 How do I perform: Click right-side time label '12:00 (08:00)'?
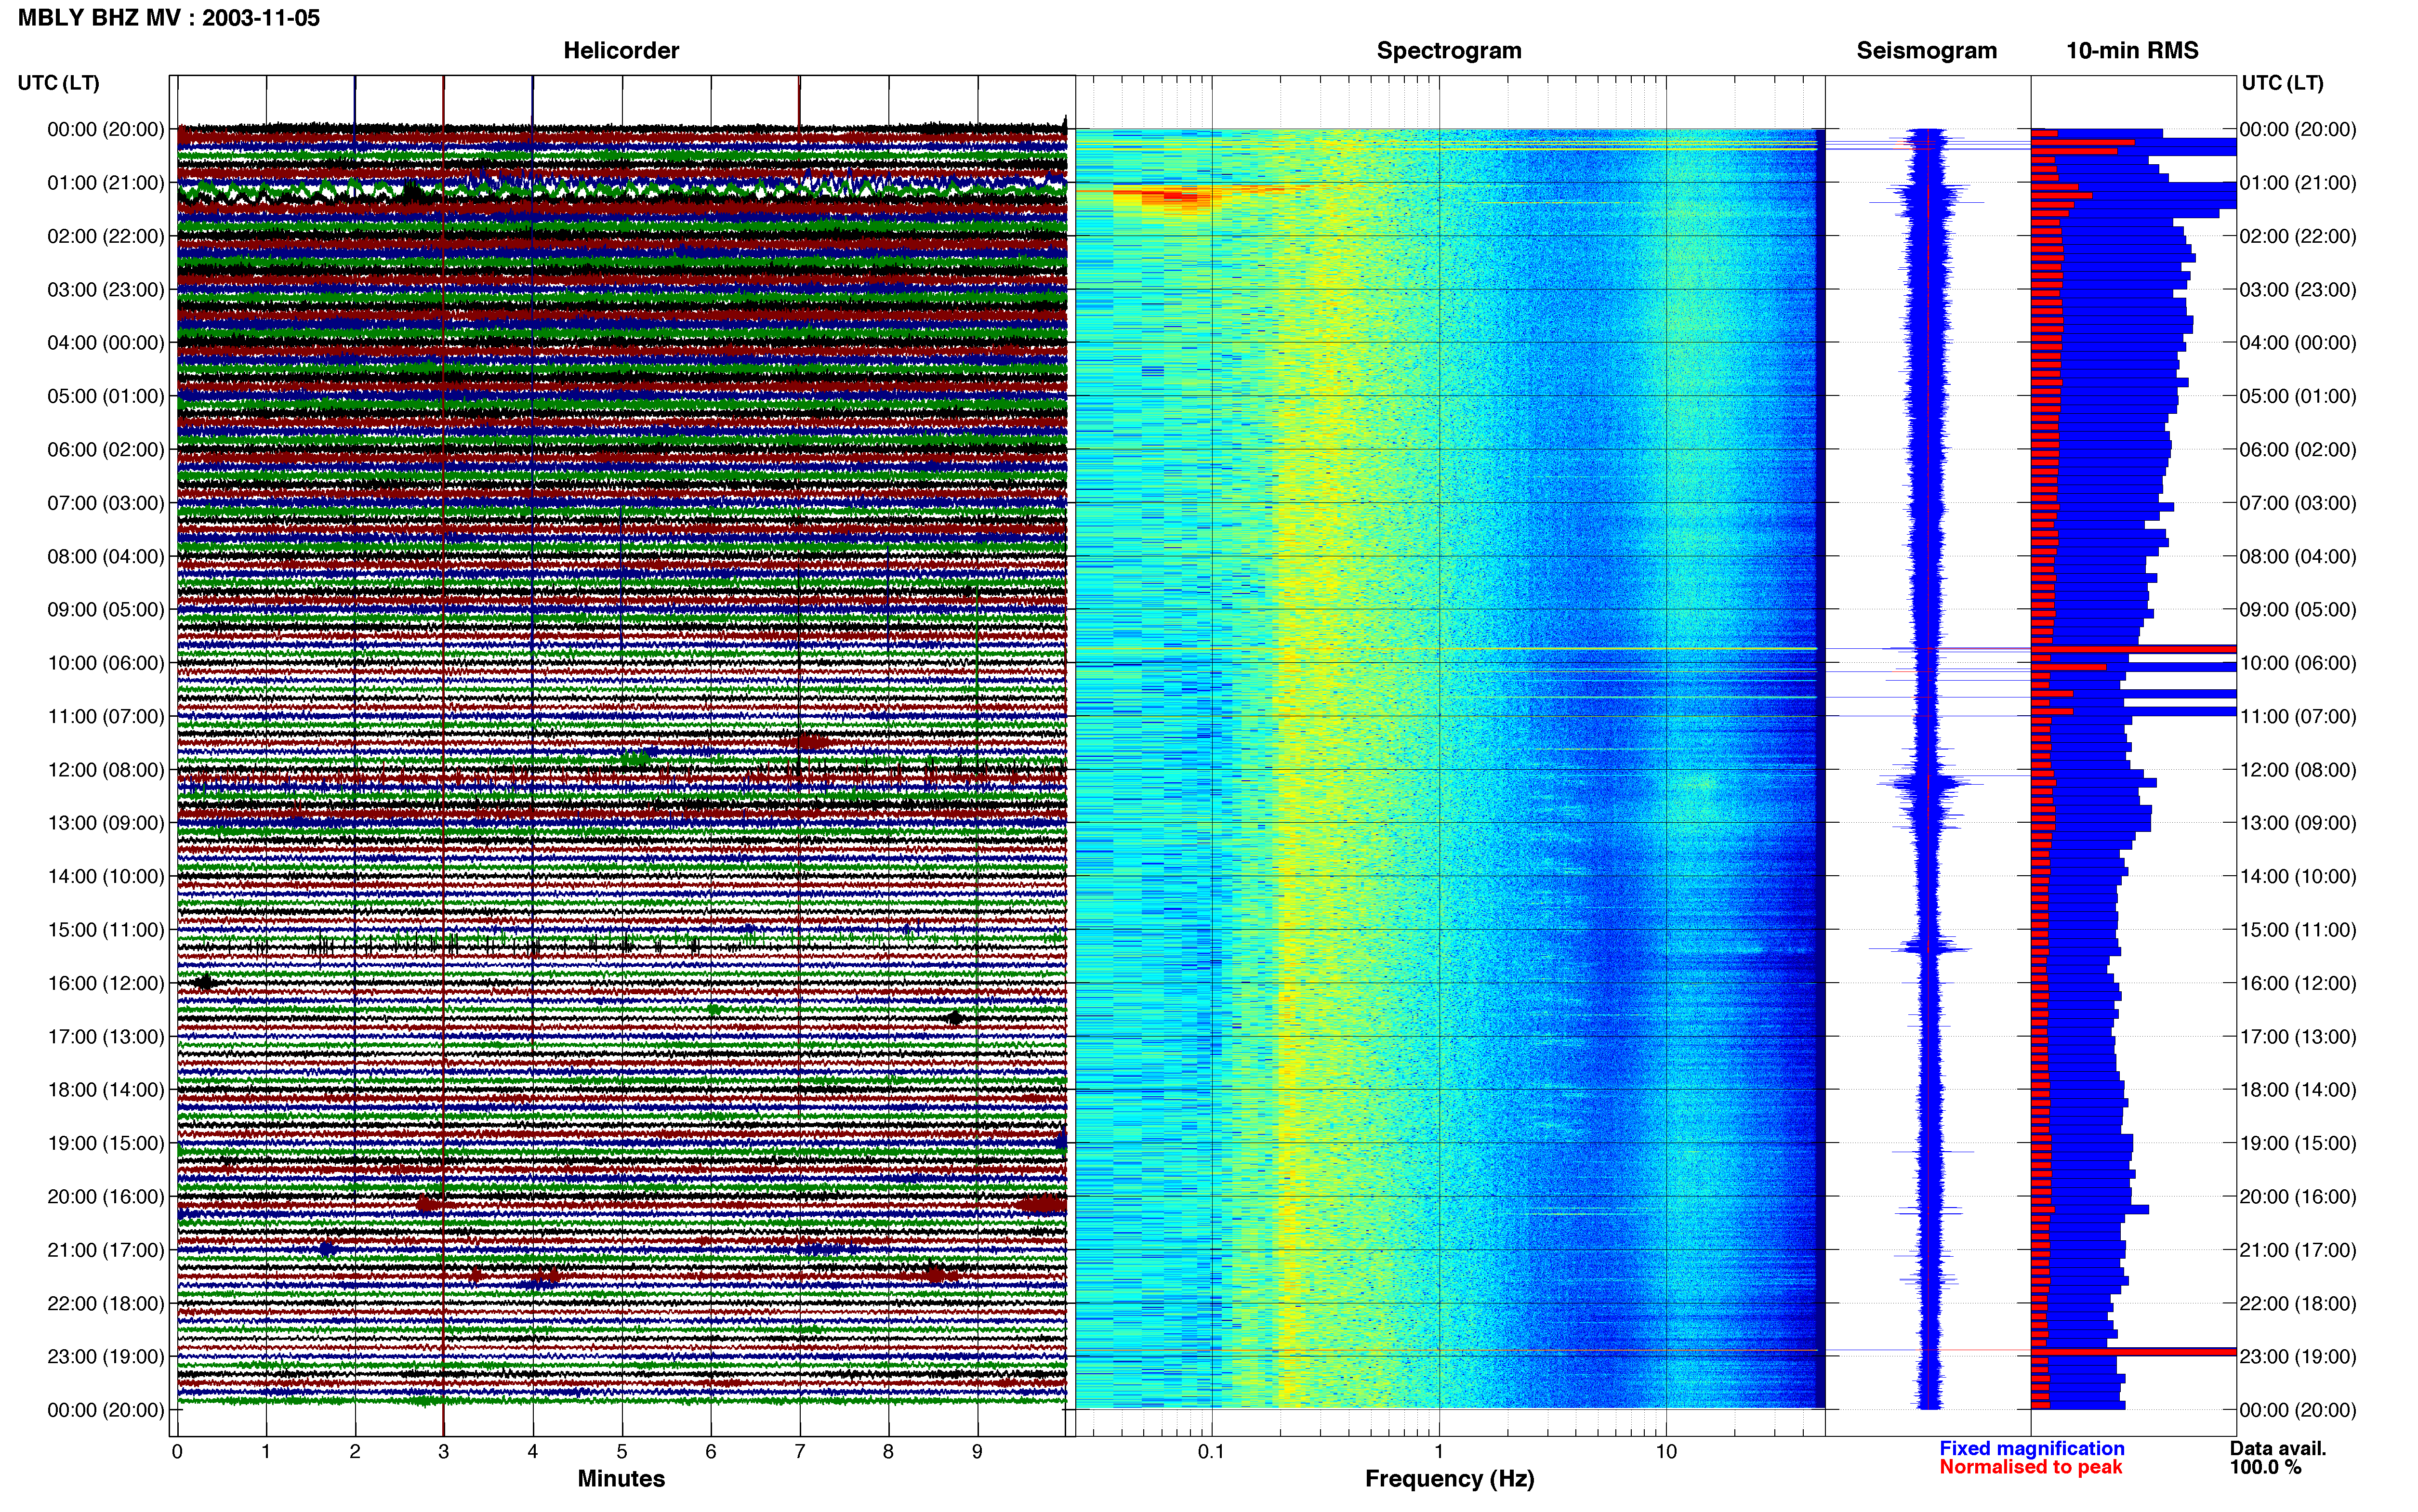[2298, 770]
